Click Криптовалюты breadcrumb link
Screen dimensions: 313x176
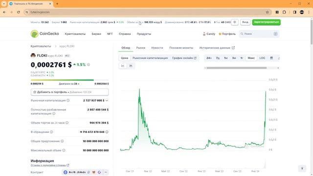click(41, 46)
